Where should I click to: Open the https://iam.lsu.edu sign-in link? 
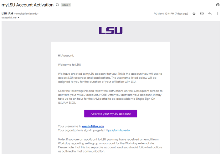point(117,130)
